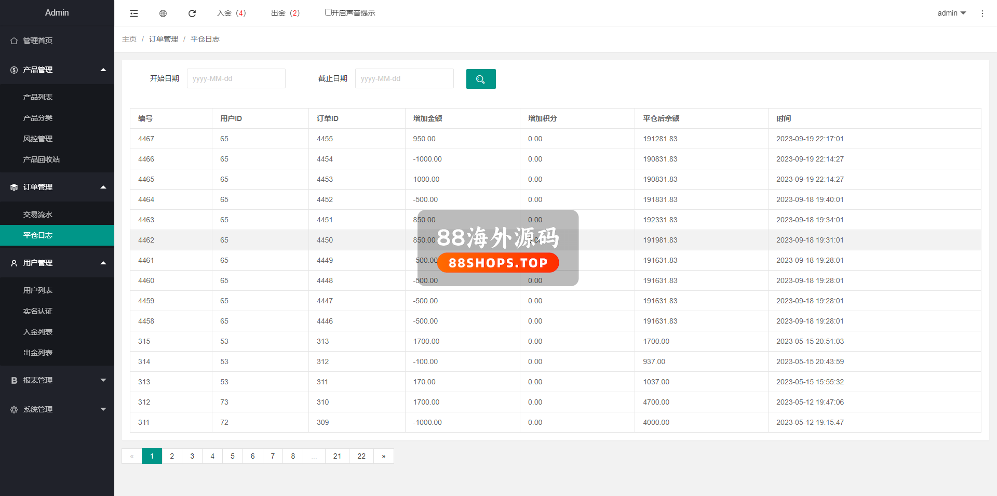Viewport: 997px width, 496px height.
Task: Open 交易流水 in the sidebar
Action: 38,215
